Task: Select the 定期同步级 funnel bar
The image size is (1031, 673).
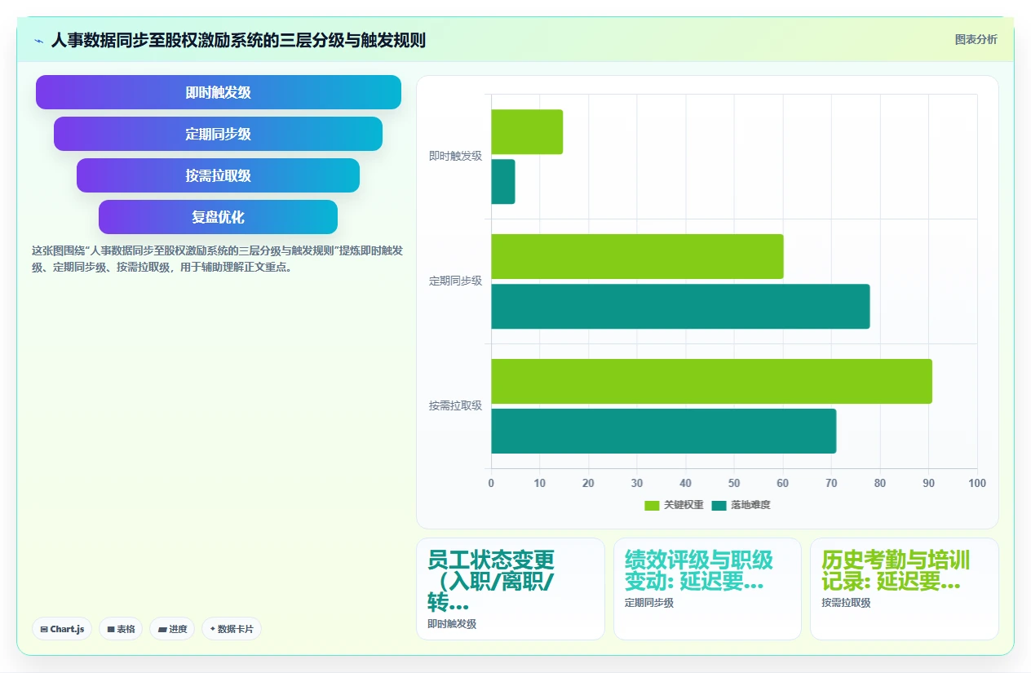Action: pyautogui.click(x=219, y=134)
